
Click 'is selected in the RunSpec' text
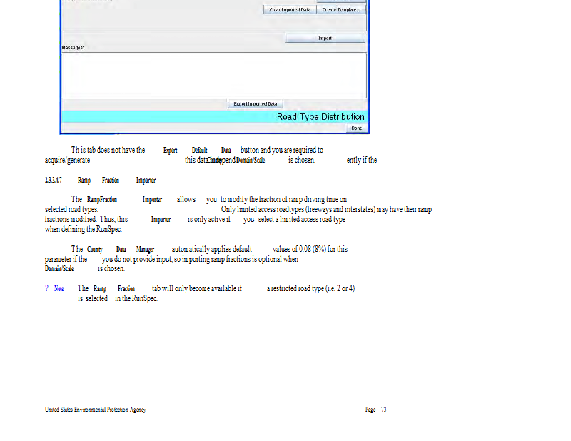tap(117, 298)
